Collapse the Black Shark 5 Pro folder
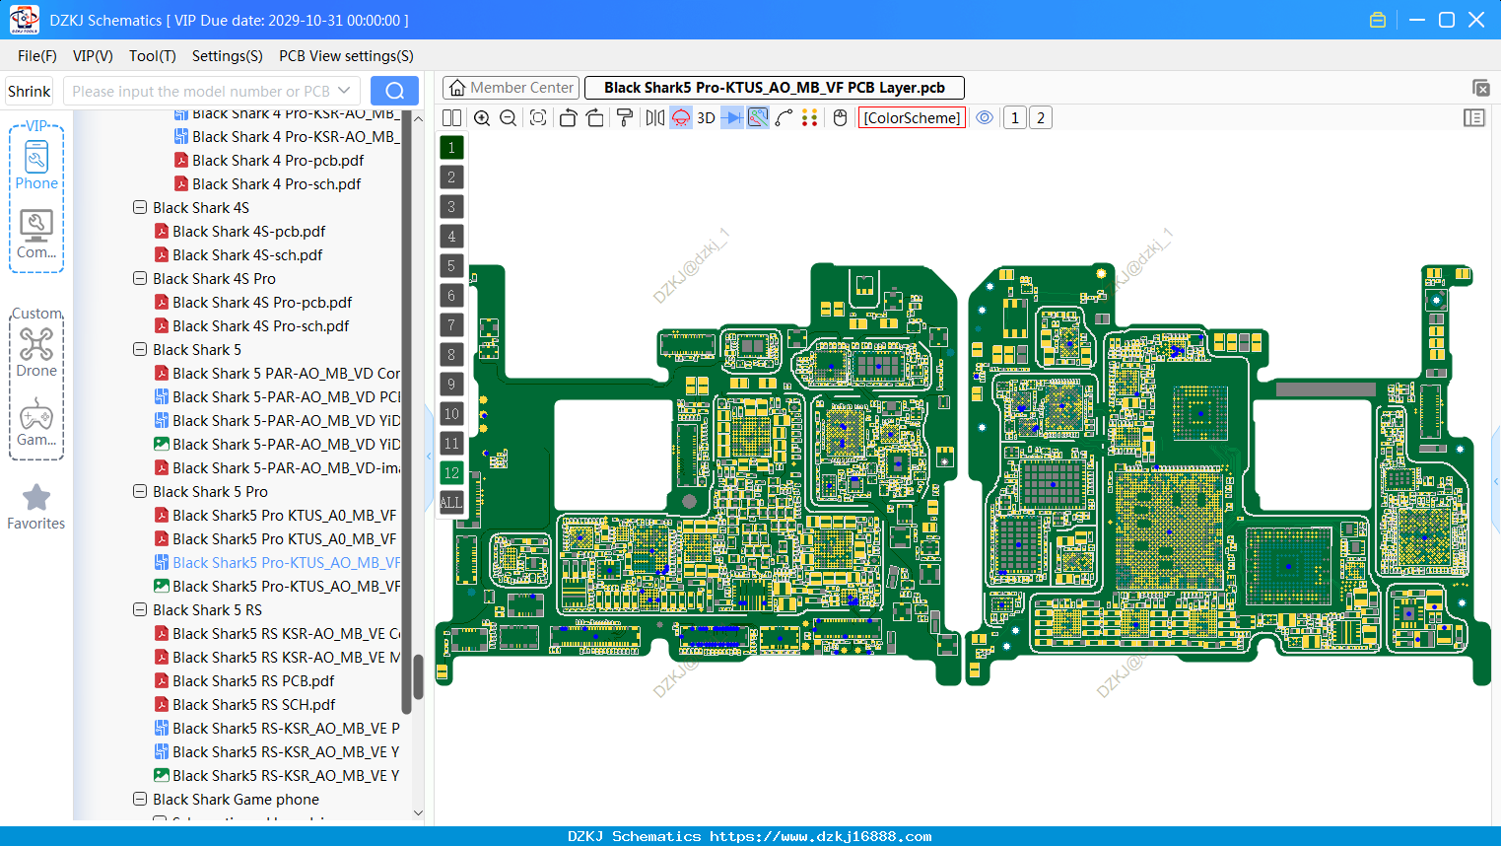Screen dimensions: 1501x846 pos(140,491)
